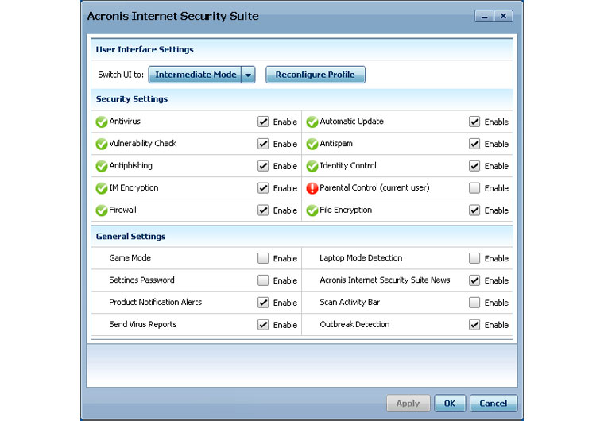Click the Automatic Update status icon
The width and height of the screenshot is (604, 421).
click(312, 122)
